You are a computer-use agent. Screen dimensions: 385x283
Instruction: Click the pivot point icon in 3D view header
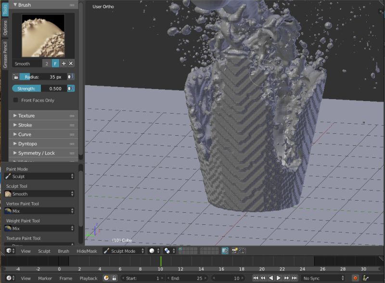(x=167, y=251)
